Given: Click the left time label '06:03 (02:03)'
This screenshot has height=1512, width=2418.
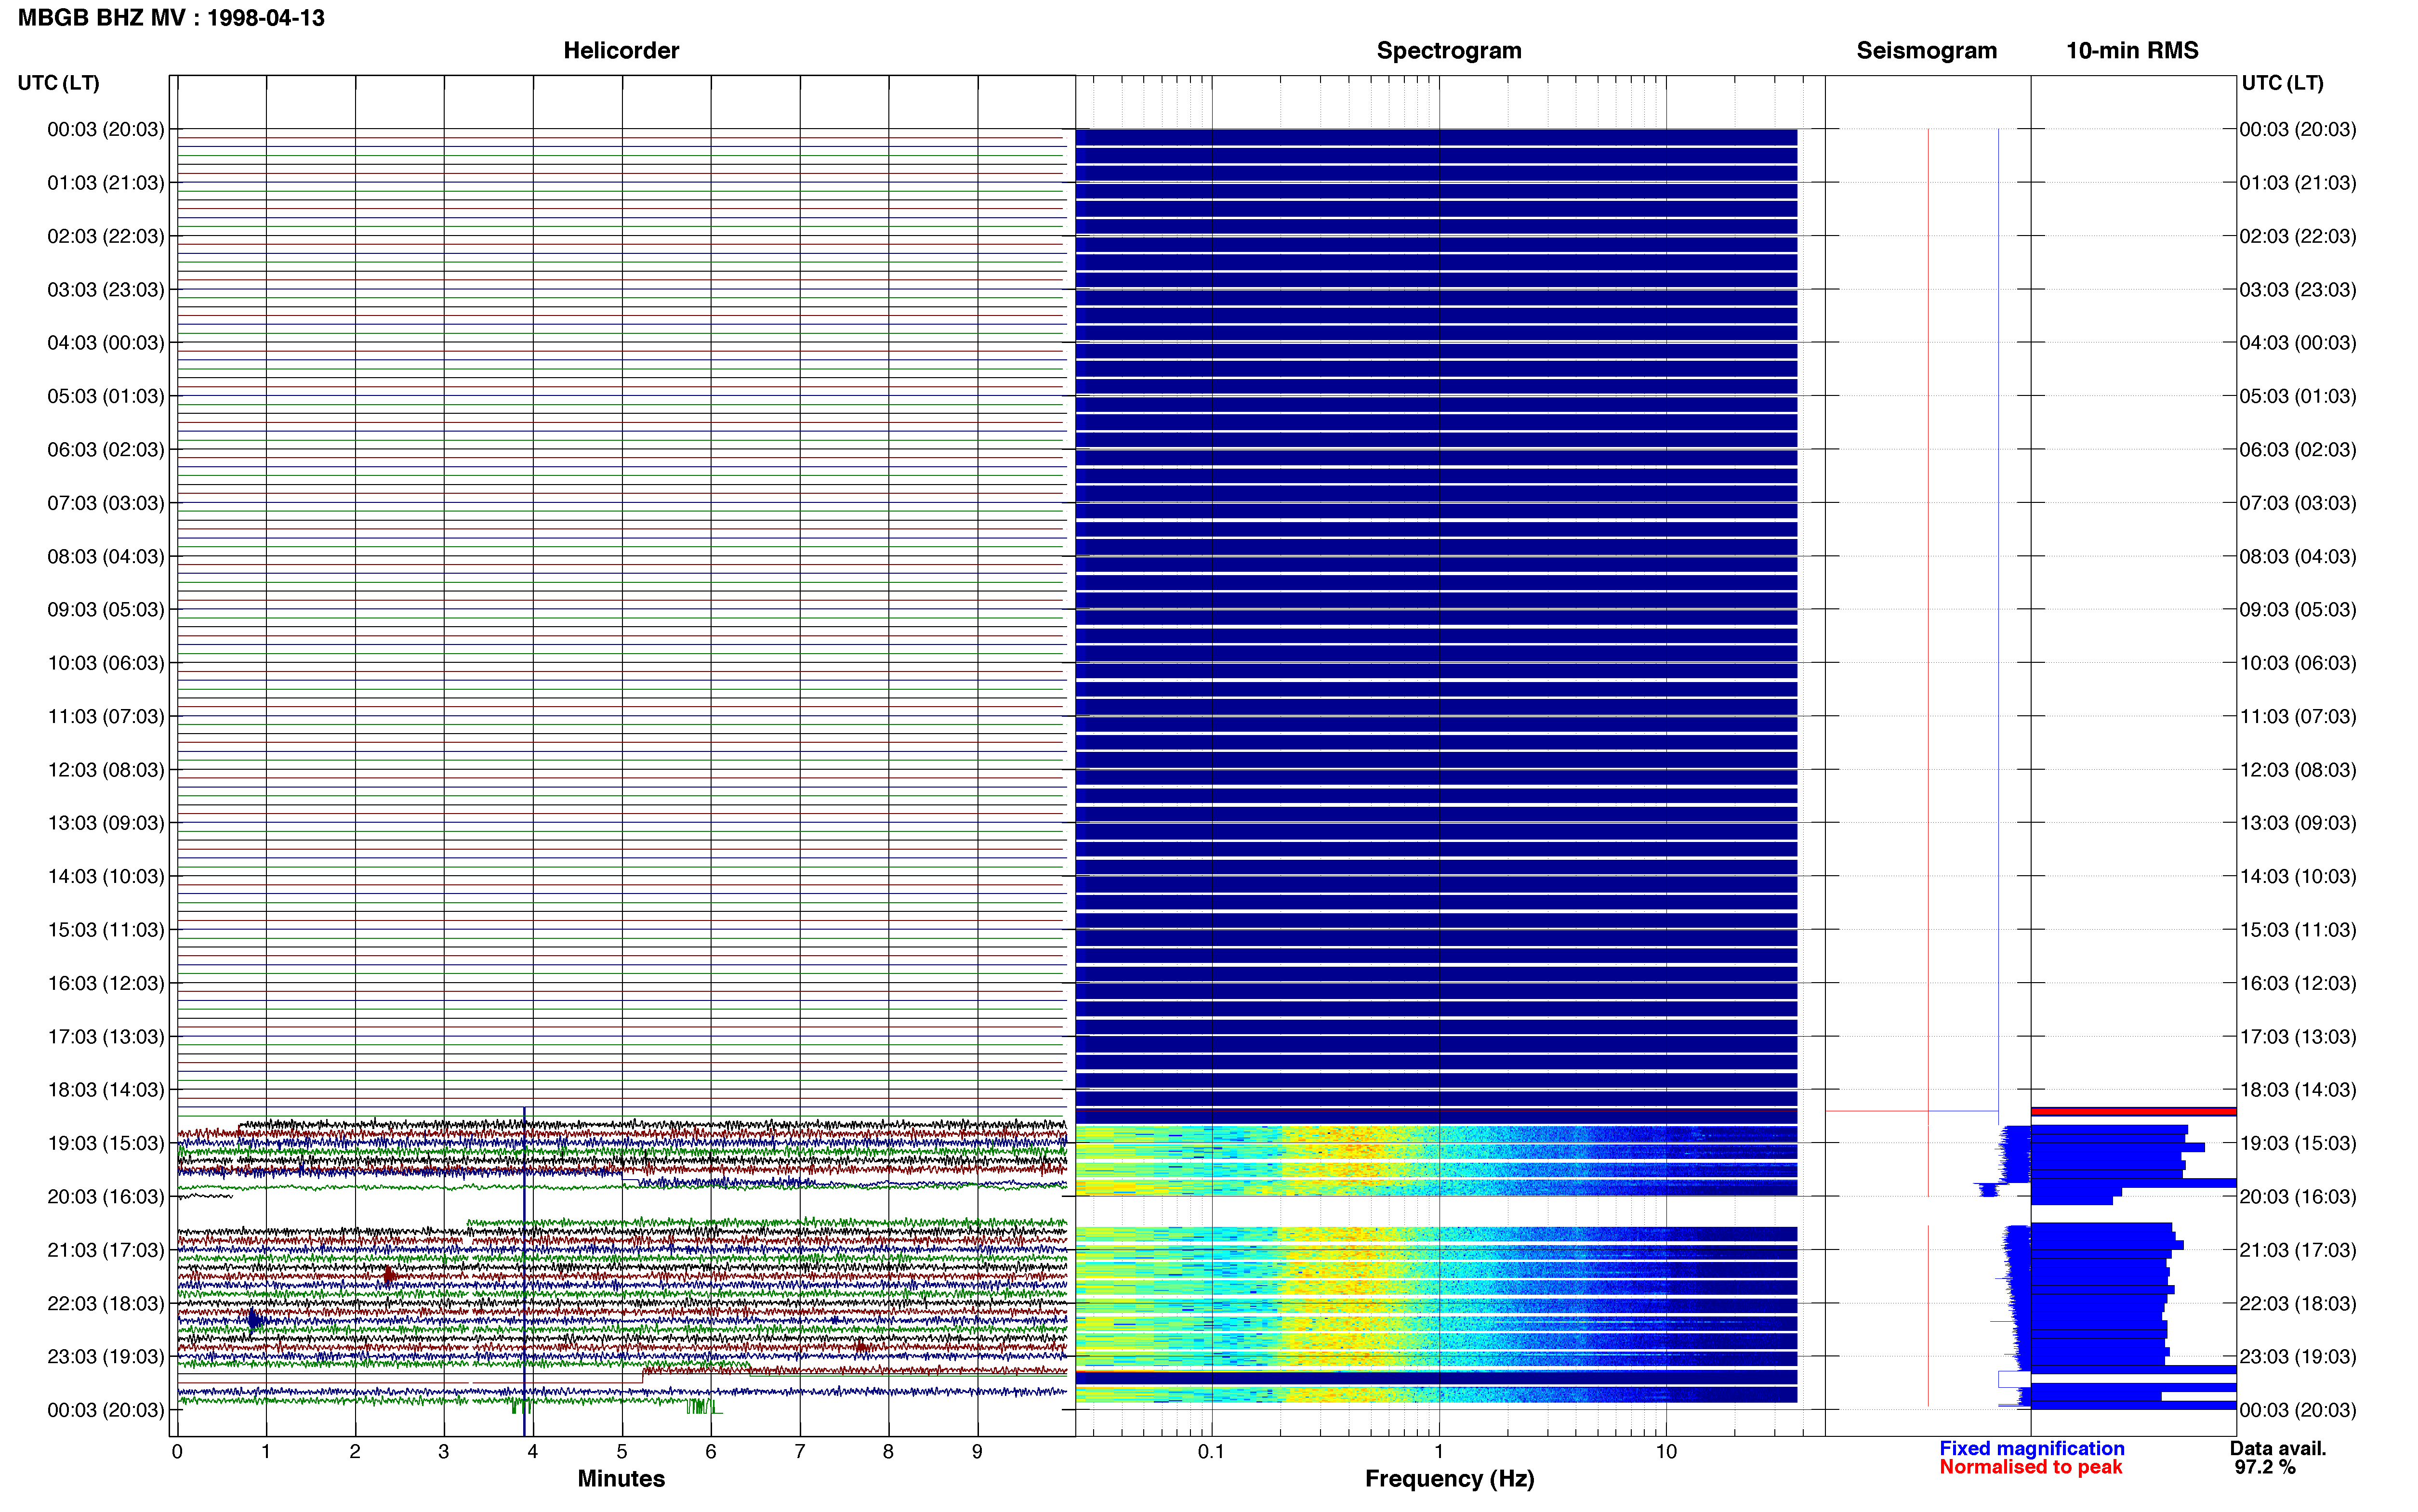Looking at the screenshot, I should click(x=106, y=450).
